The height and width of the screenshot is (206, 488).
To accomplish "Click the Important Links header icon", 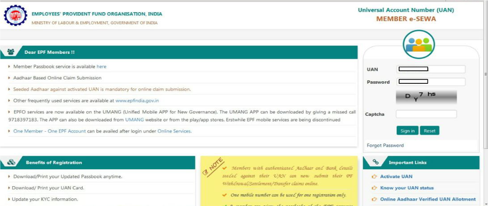I will (x=376, y=163).
